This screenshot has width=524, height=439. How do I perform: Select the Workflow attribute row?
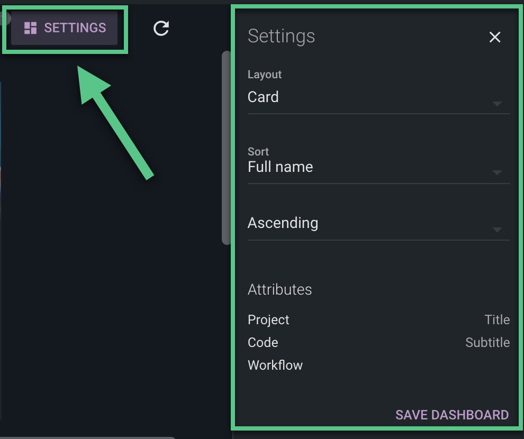pyautogui.click(x=378, y=365)
